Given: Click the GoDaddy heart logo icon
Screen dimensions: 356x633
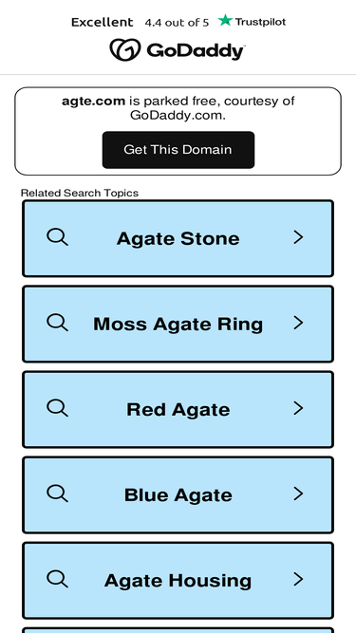Looking at the screenshot, I should (x=125, y=49).
